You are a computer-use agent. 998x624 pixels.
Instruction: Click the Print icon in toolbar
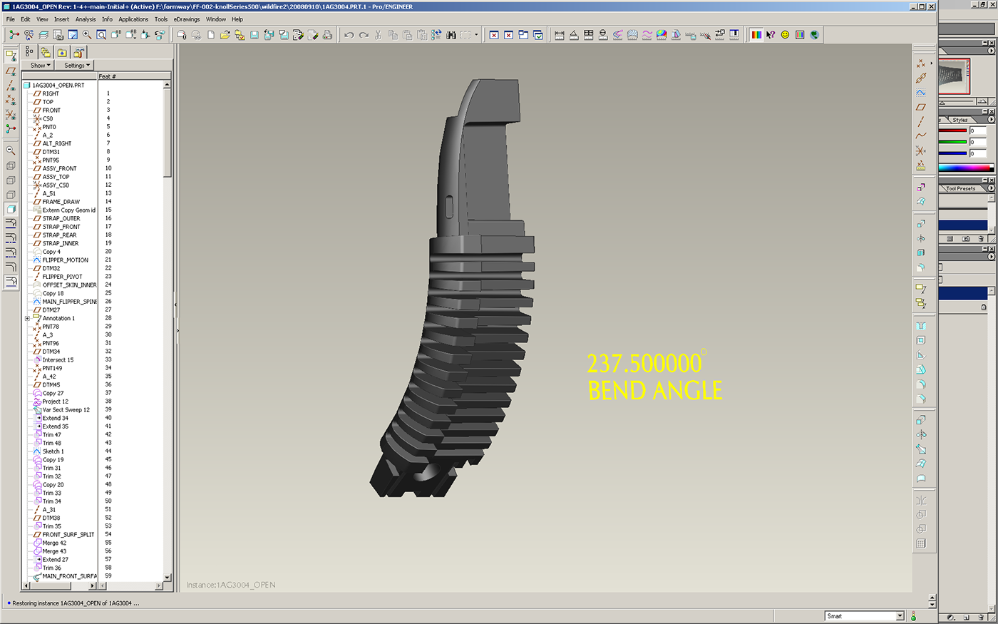(x=327, y=35)
